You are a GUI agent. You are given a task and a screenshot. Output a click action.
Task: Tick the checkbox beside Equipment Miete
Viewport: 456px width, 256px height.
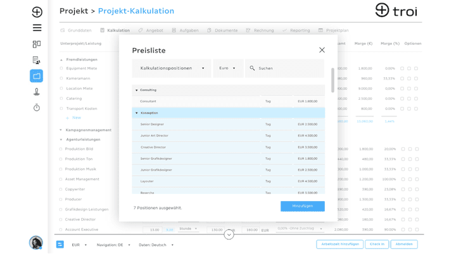(x=61, y=68)
